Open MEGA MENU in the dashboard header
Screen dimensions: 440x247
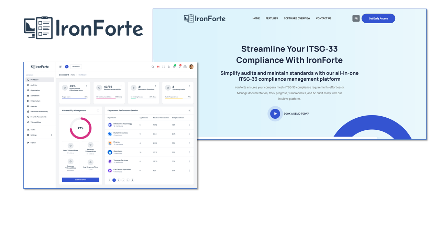point(76,67)
